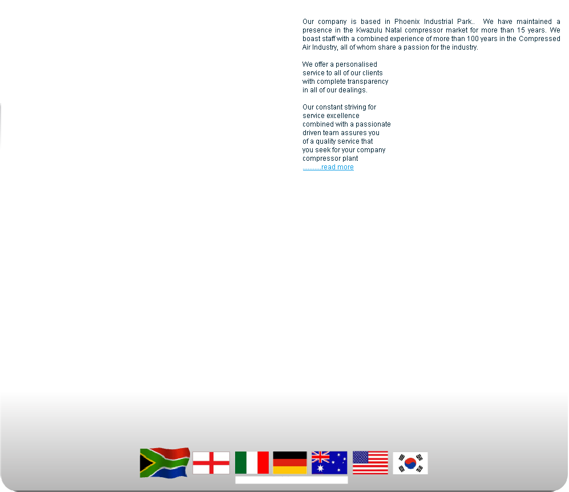Click the "Our constant striving for" text
This screenshot has height=492, width=569.
tap(340, 107)
